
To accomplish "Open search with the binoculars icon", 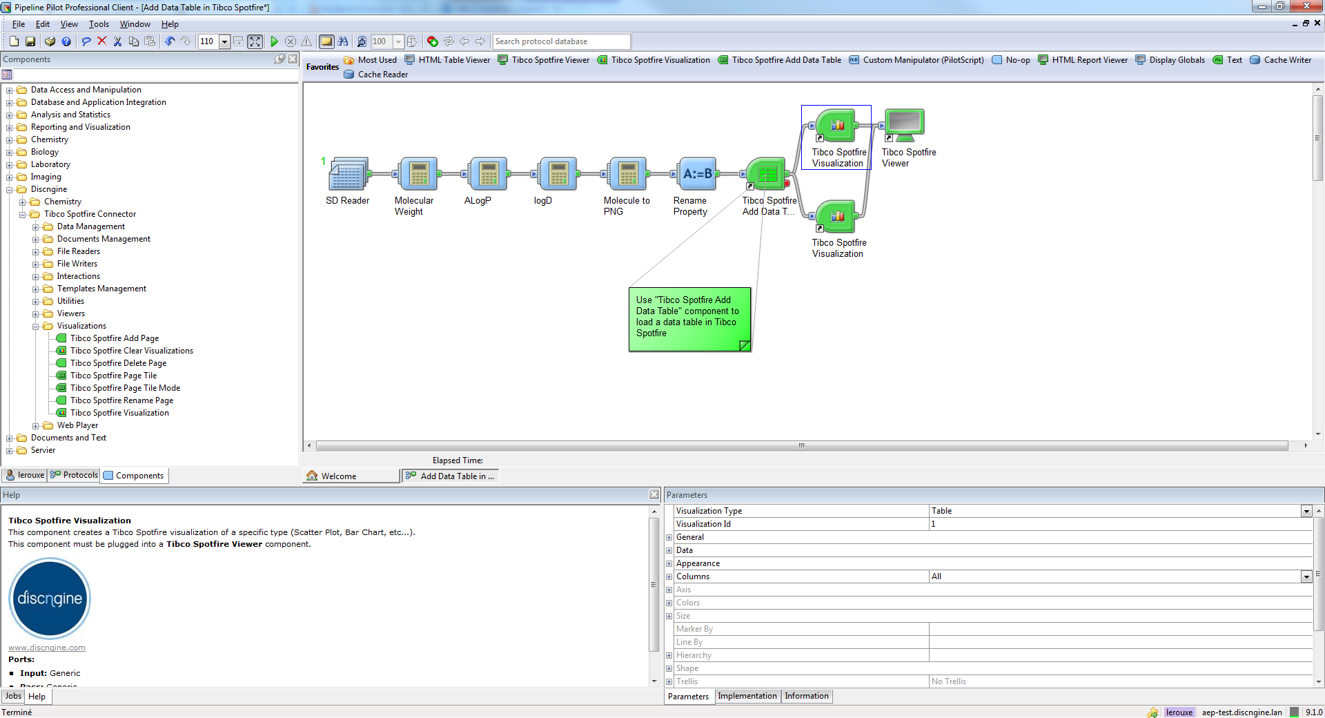I will pos(343,41).
